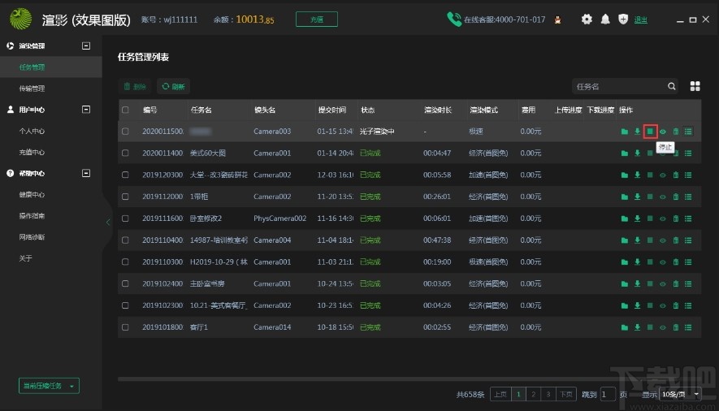The image size is (719, 411).
Task: Go to 个人中心 in the sidebar
Action: tap(32, 131)
